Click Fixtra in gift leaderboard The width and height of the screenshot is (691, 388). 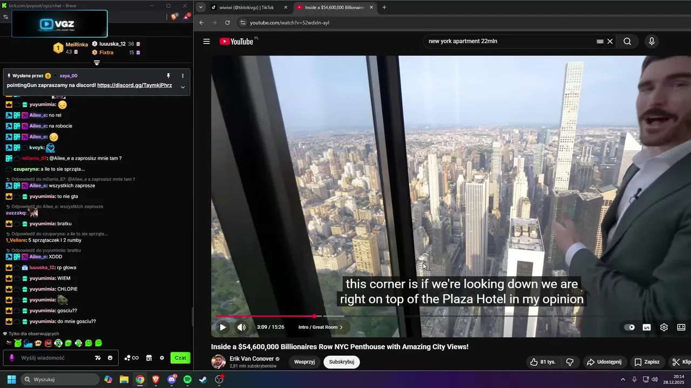coord(106,53)
